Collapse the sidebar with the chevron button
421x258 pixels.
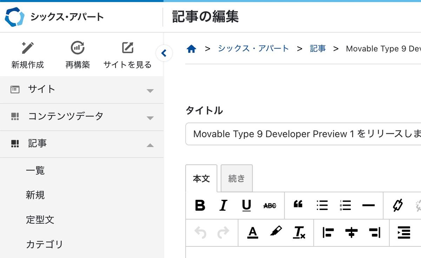pyautogui.click(x=164, y=53)
